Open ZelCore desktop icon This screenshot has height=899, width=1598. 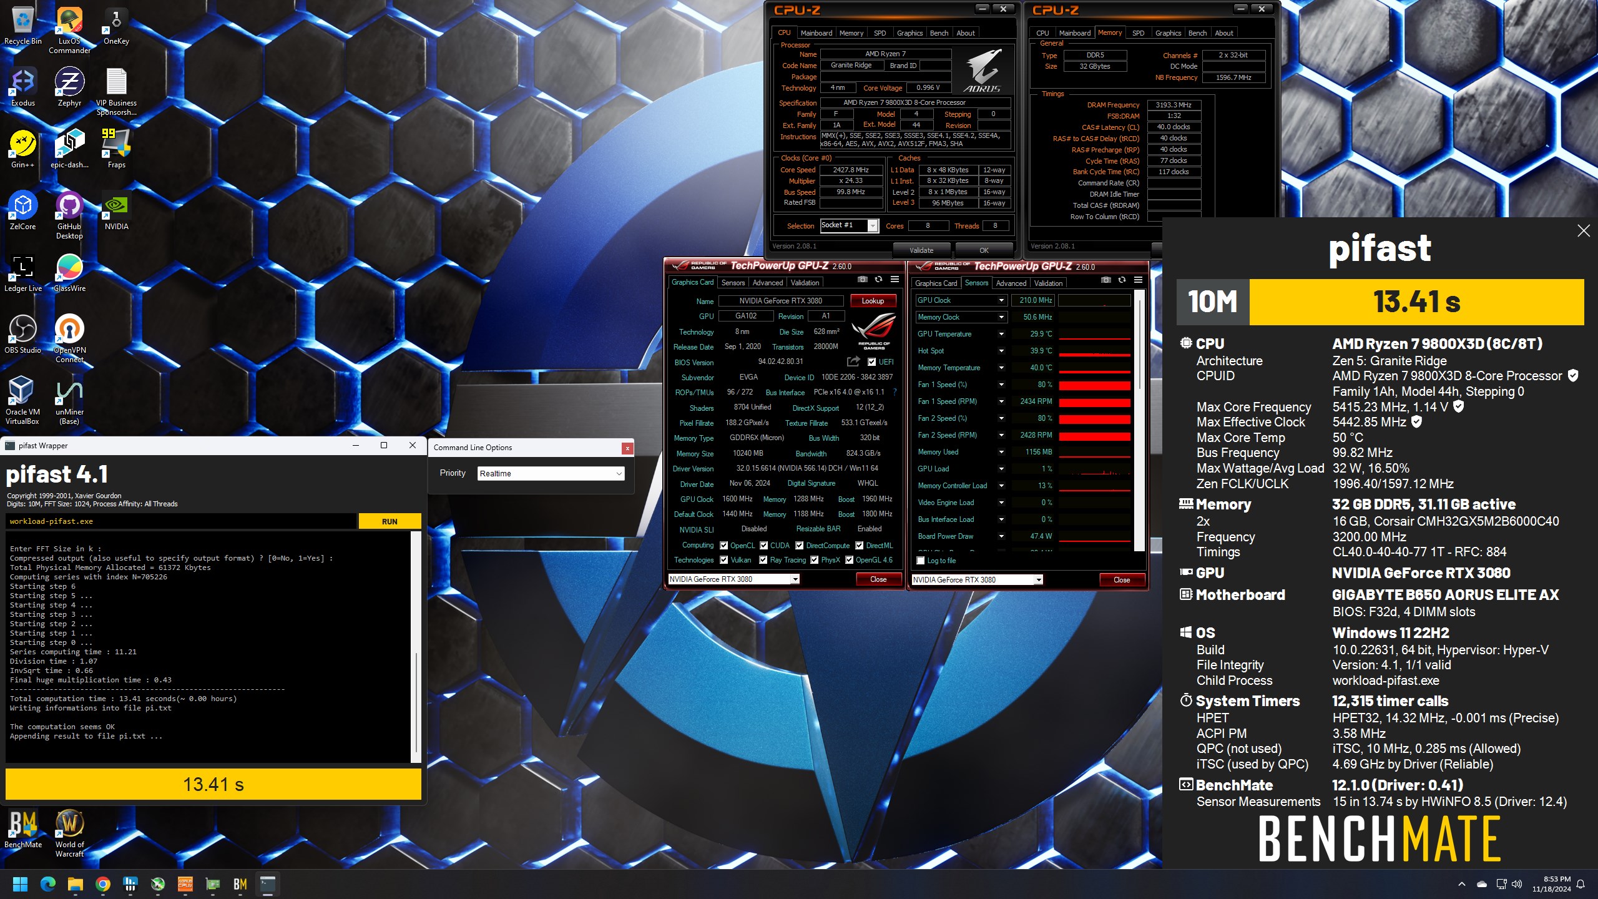click(x=23, y=212)
